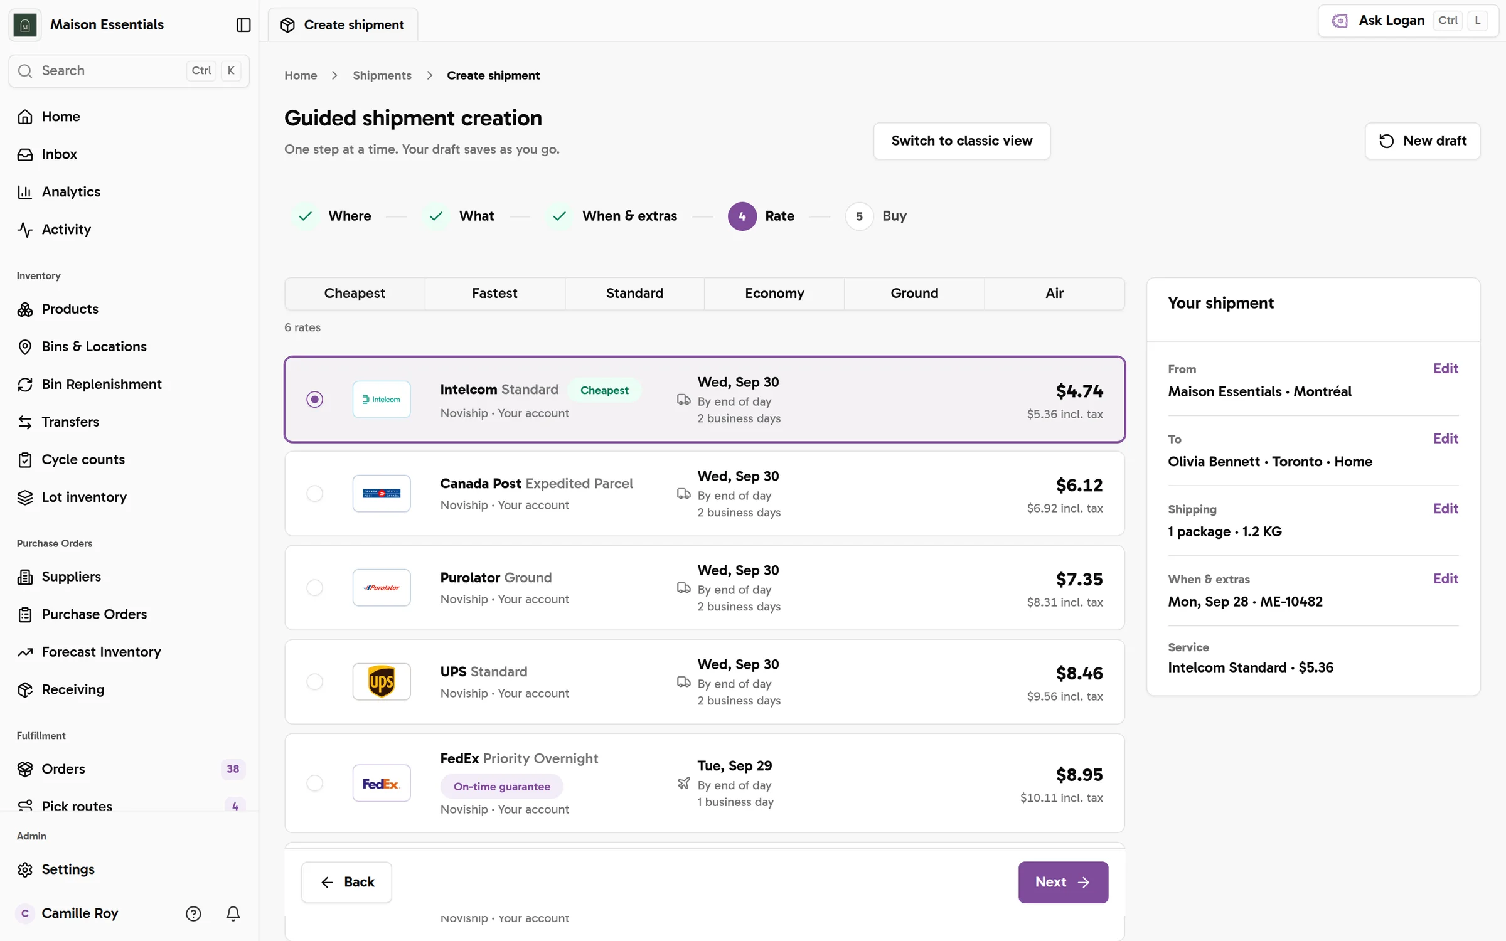Switch to the Economy rates tab
This screenshot has height=941, width=1506.
[x=774, y=294]
